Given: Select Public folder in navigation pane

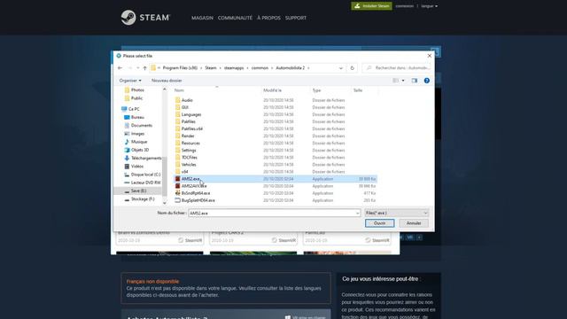Looking at the screenshot, I should coord(136,98).
